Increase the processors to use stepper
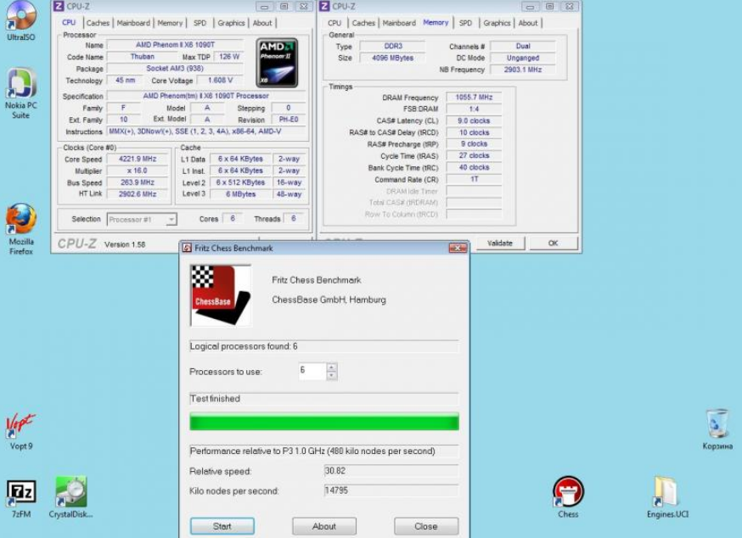The height and width of the screenshot is (538, 742). [x=332, y=367]
